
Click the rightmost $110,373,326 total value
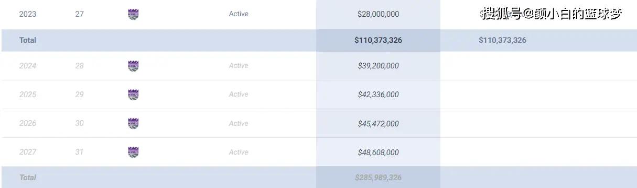tap(502, 40)
